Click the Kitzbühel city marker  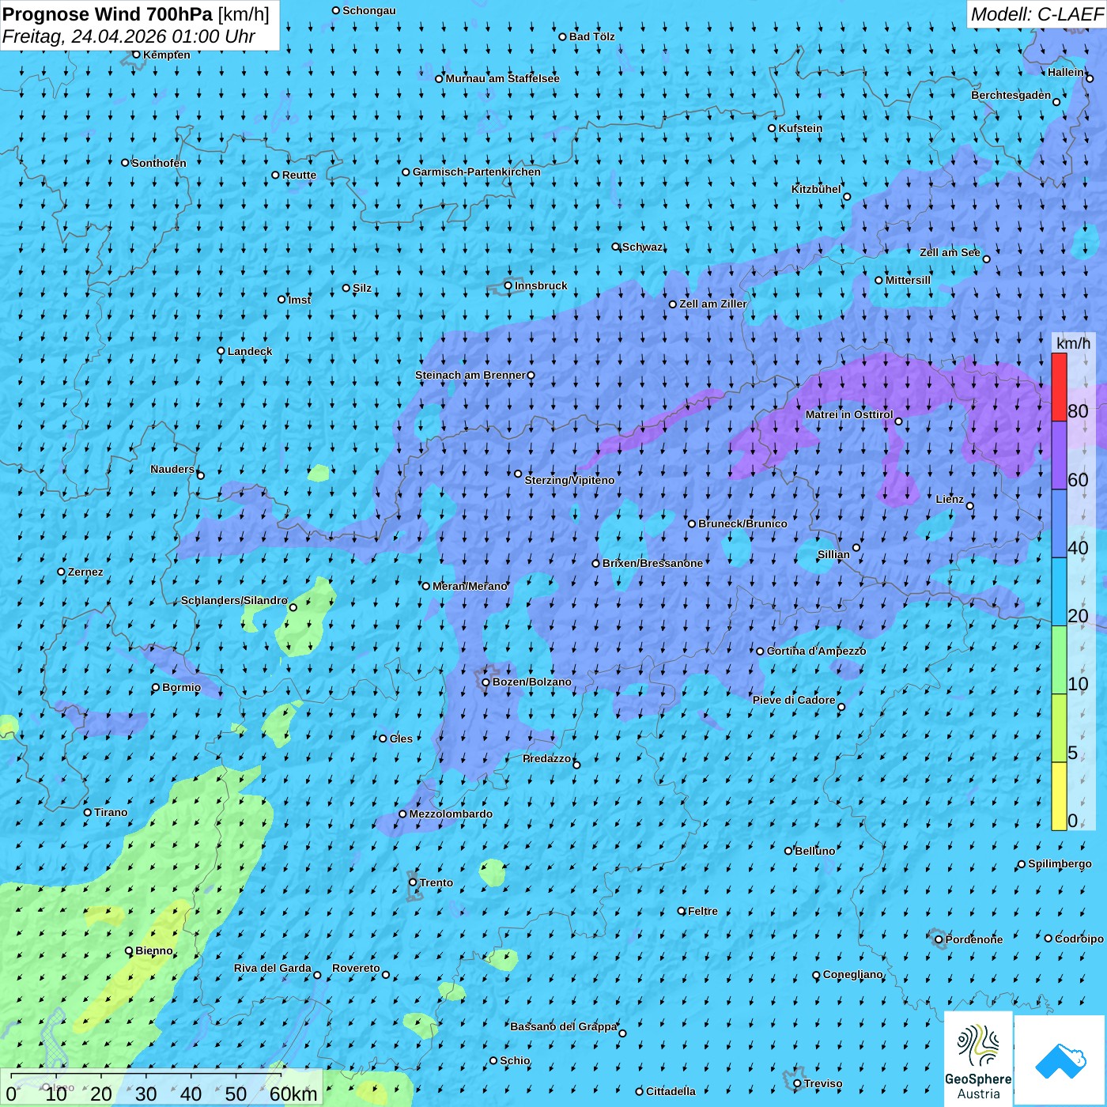click(x=847, y=197)
